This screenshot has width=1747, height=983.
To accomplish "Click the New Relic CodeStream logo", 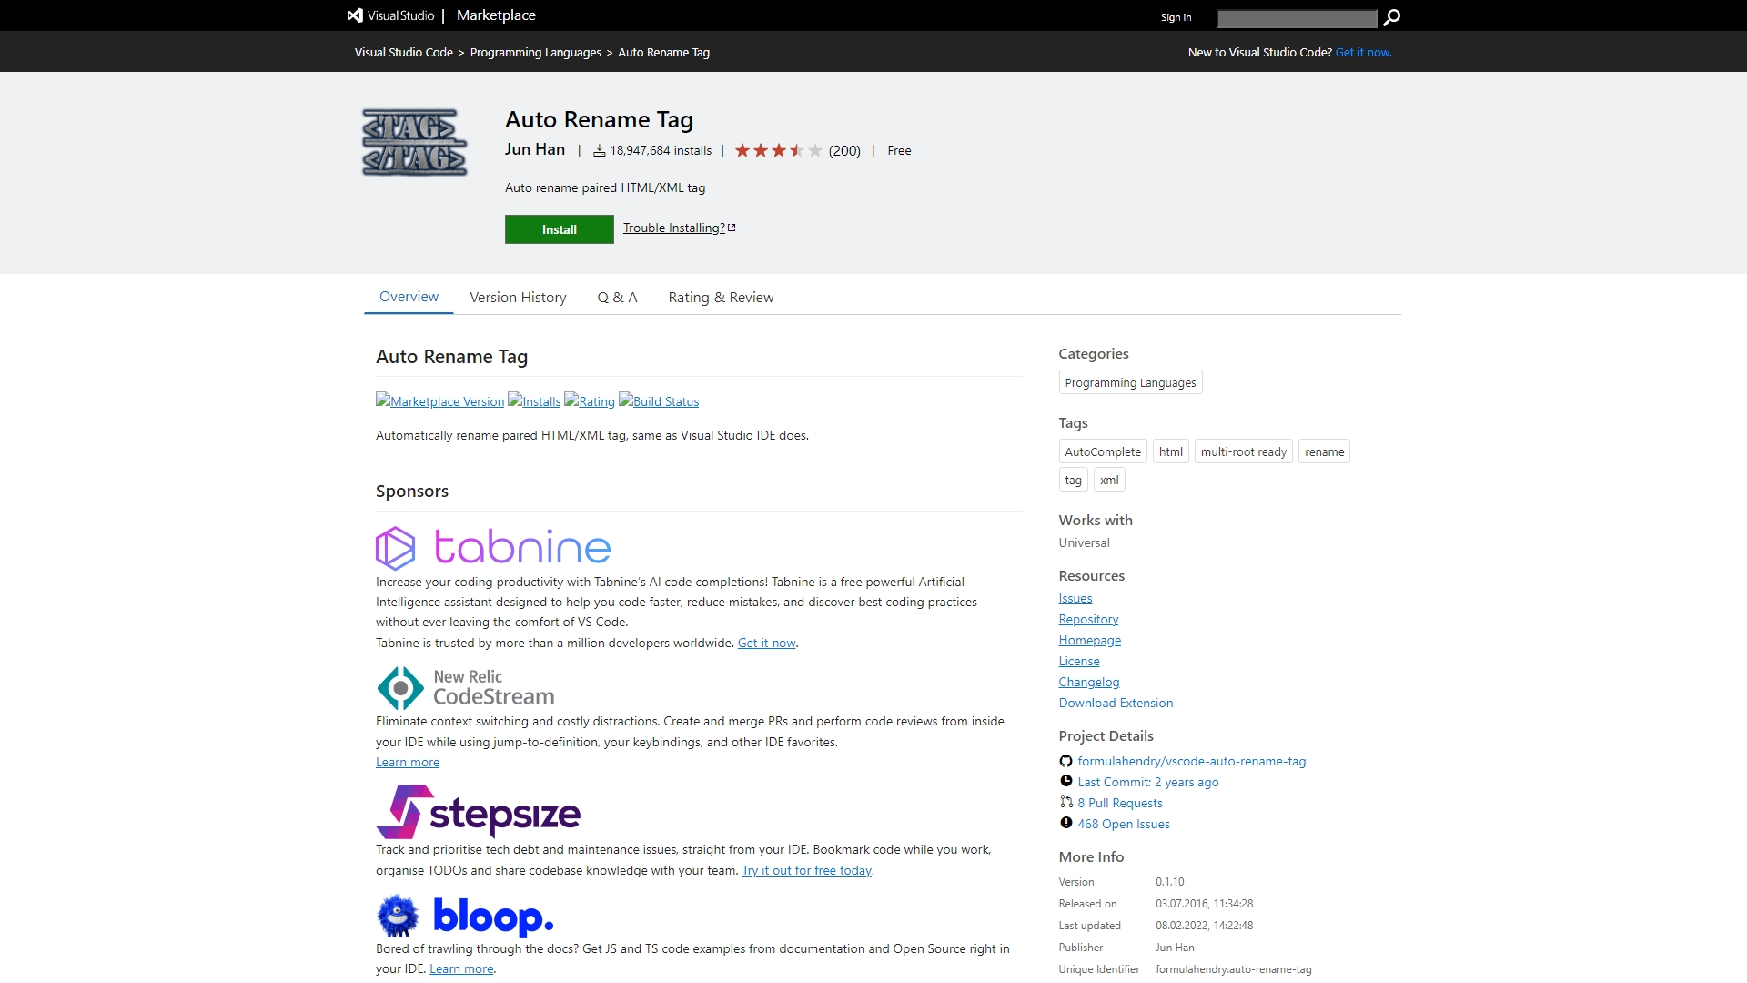I will [466, 688].
